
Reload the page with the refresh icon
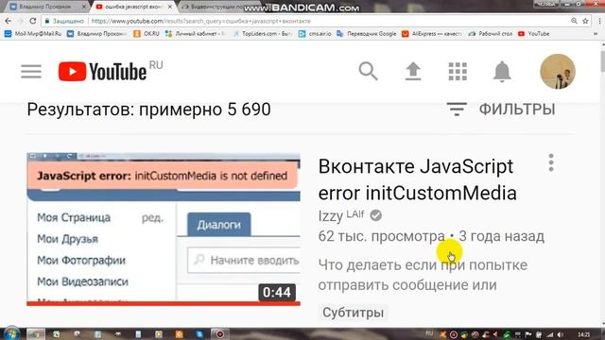click(x=32, y=21)
